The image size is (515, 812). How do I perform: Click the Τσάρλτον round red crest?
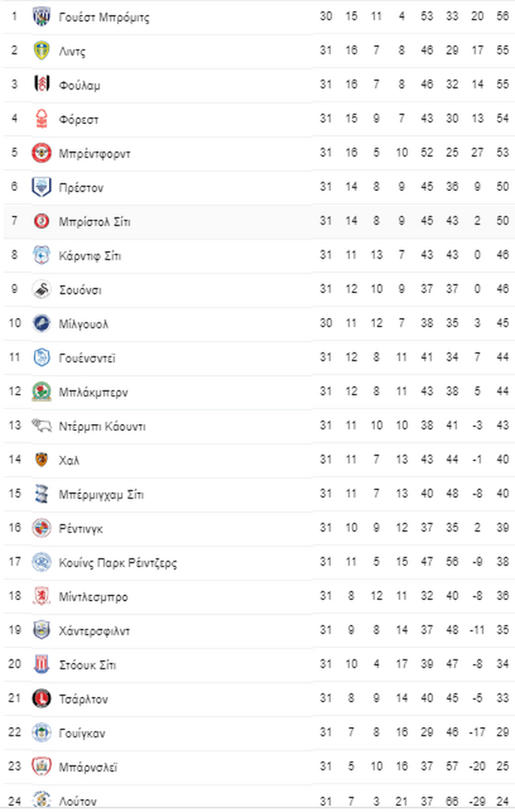point(41,698)
